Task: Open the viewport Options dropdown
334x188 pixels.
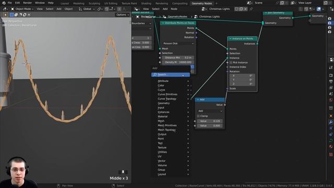Action: [x=123, y=15]
